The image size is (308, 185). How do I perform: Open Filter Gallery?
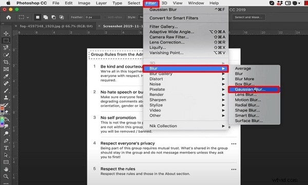tap(186, 27)
